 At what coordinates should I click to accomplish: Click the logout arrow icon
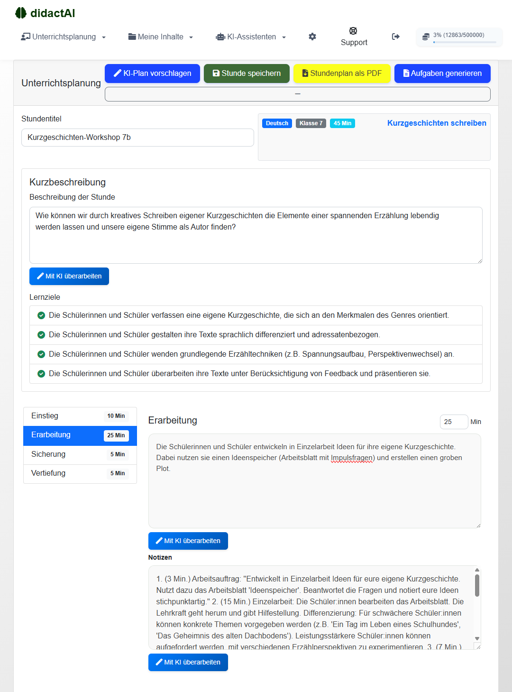tap(396, 37)
